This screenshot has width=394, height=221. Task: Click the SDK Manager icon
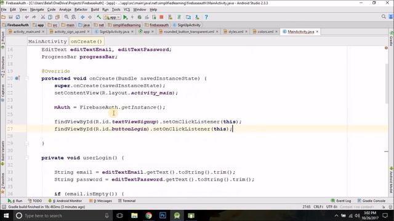tap(197, 17)
